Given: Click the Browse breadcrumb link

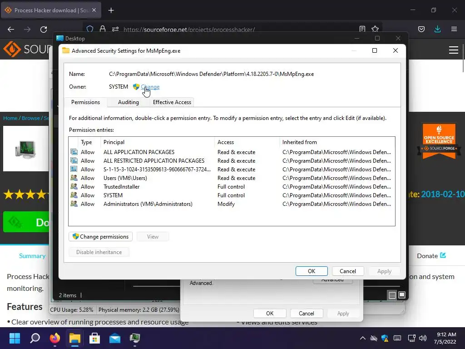Looking at the screenshot, I should [x=30, y=118].
